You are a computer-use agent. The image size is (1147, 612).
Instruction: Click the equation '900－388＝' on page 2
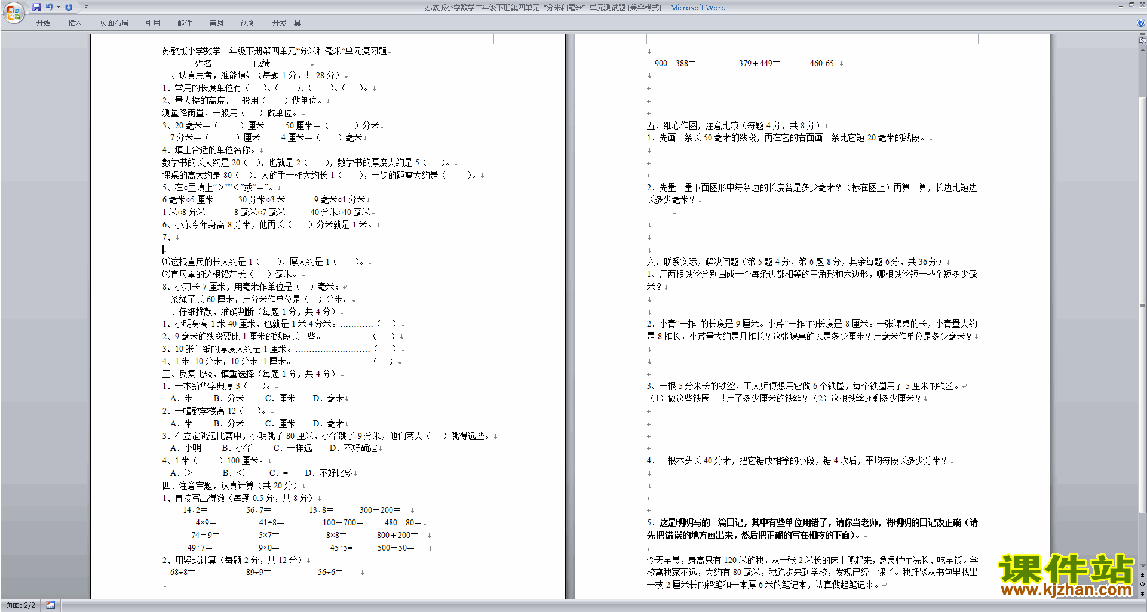tap(675, 63)
